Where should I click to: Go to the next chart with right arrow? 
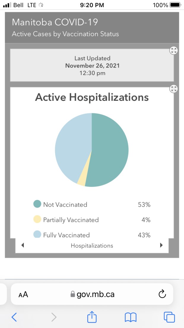161,245
